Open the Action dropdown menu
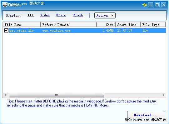The height and width of the screenshot is (124, 169). [105, 15]
